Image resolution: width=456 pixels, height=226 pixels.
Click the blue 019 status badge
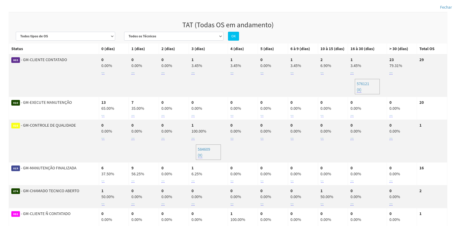(15, 168)
